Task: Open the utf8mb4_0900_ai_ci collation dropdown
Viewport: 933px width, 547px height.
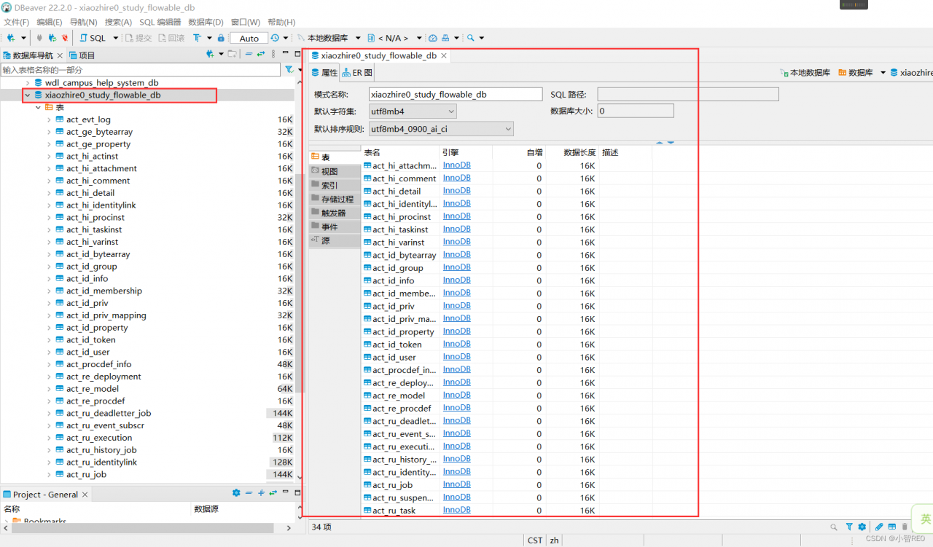Action: (441, 129)
